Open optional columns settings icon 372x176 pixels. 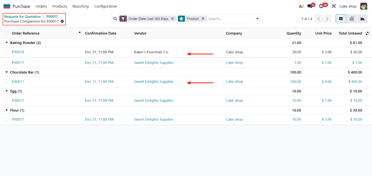(x=367, y=33)
